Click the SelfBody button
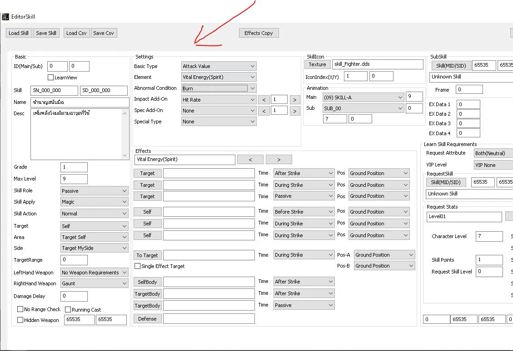 click(147, 282)
